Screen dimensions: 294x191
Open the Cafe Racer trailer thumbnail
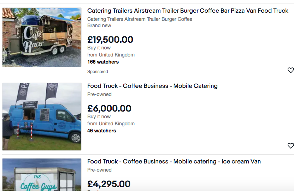pyautogui.click(x=42, y=37)
